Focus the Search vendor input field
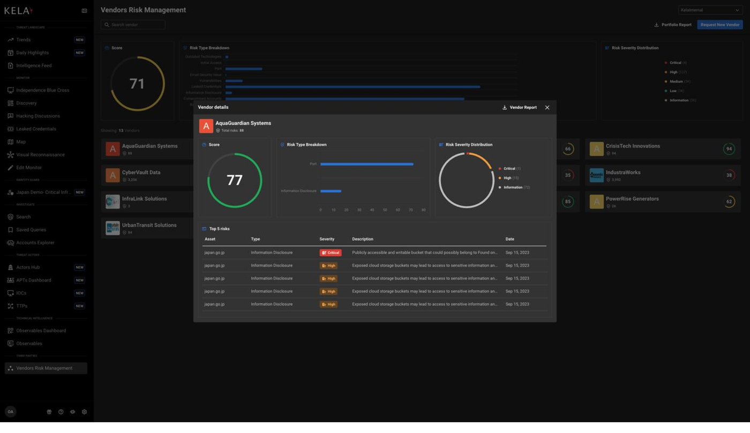The height and width of the screenshot is (433, 750). [x=133, y=25]
